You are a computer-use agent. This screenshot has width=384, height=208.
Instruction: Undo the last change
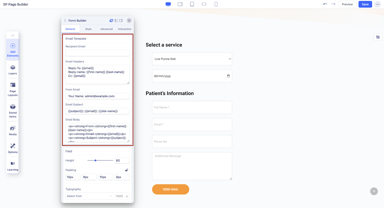(325, 4)
